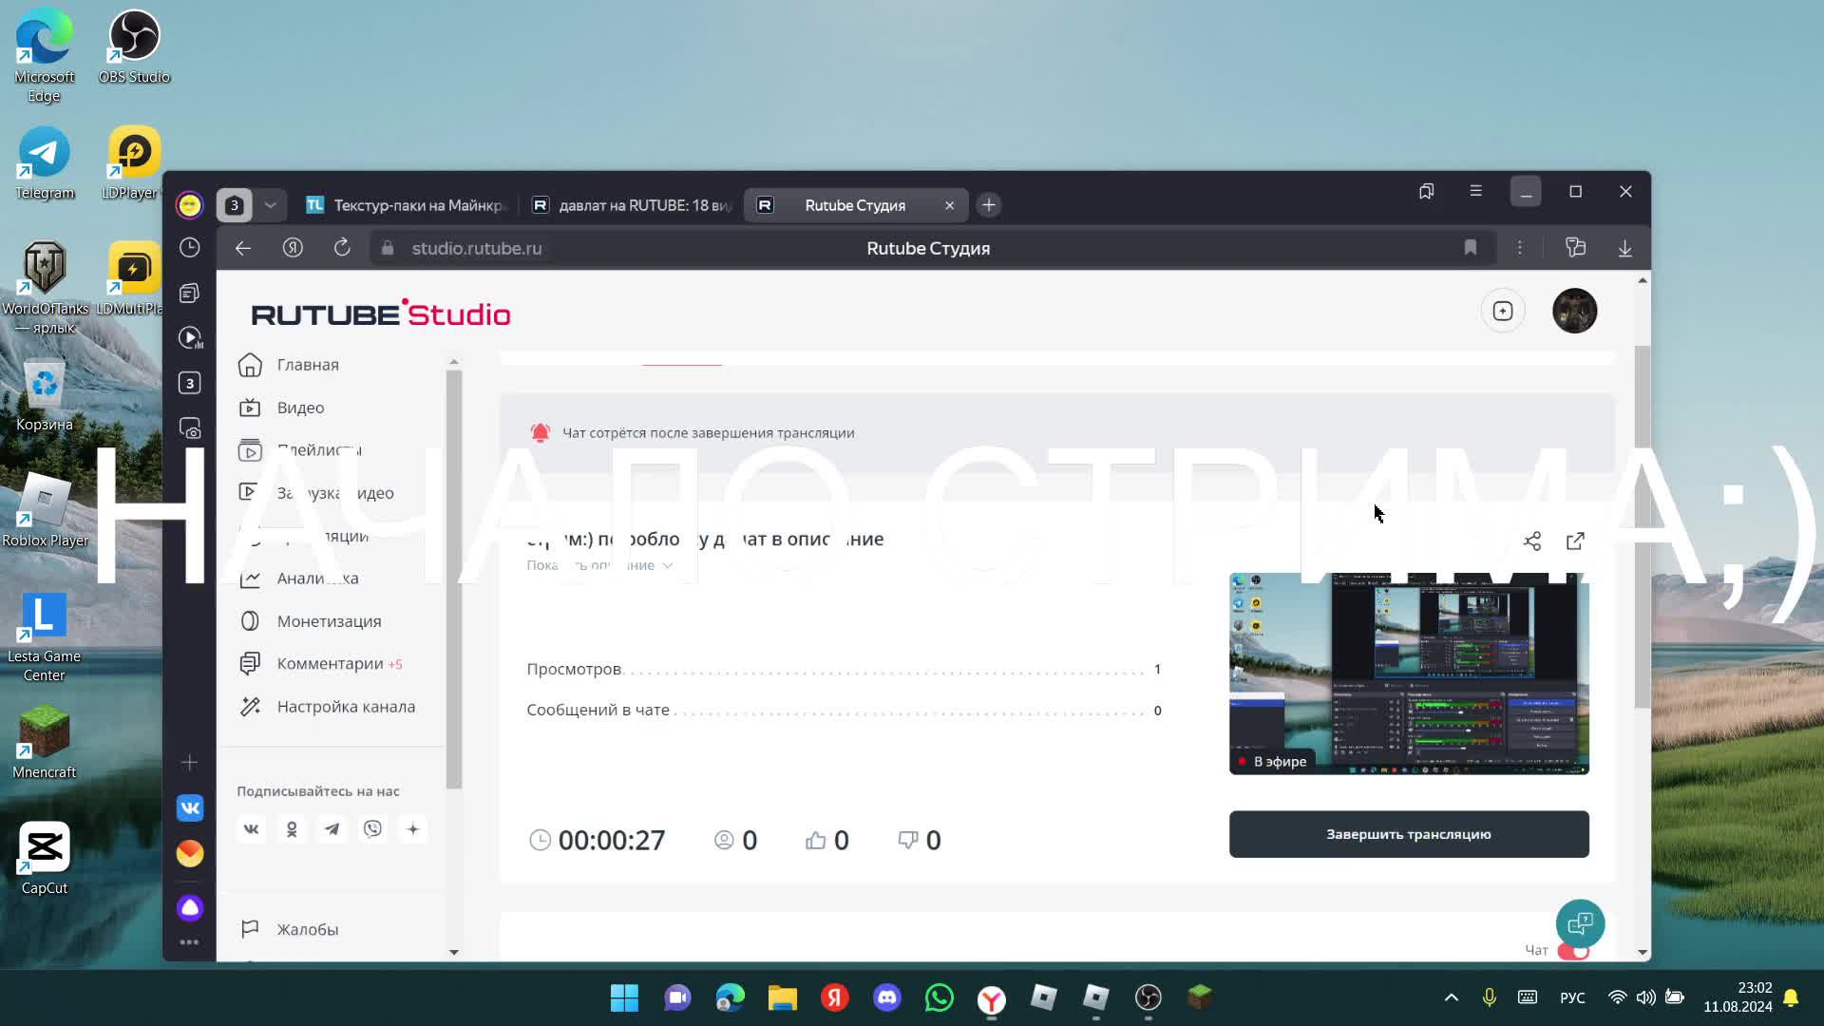Screen dimensions: 1824x1026
Task: Click the live stream preview thumbnail
Action: pos(1408,673)
